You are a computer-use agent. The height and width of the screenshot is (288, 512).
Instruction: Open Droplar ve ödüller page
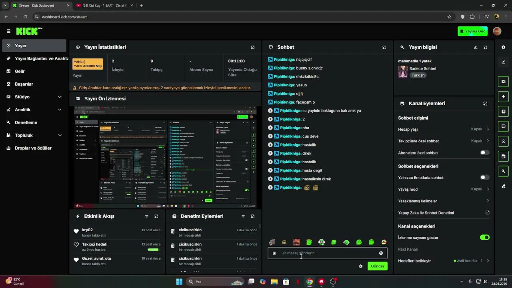[34, 148]
